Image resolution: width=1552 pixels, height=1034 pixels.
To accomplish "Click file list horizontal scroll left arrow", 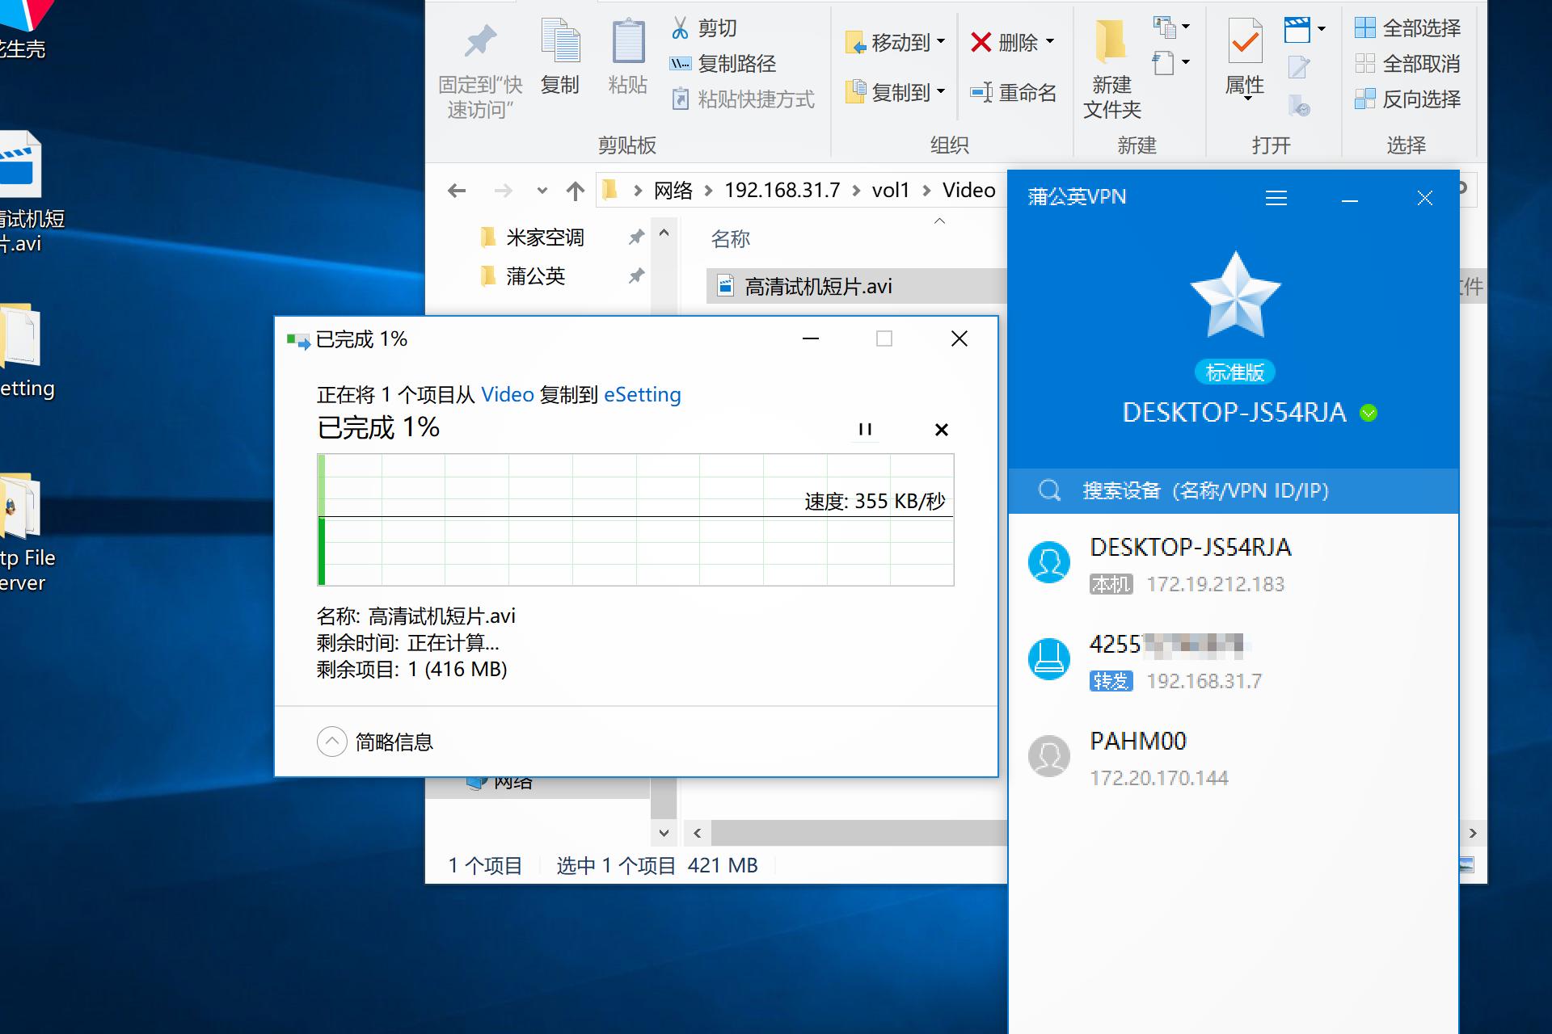I will (x=697, y=833).
